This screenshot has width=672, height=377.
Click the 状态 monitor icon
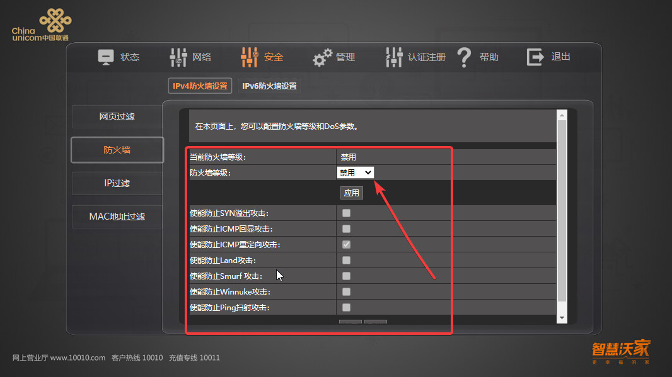105,57
